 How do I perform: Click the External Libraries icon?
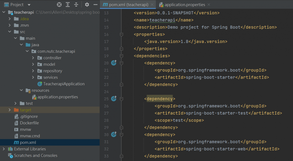10,149
